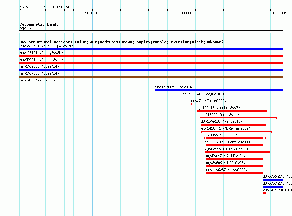Open dgv50n47 (Kidd2010b) variant label
The width and height of the screenshot is (292, 216).
tap(226, 156)
